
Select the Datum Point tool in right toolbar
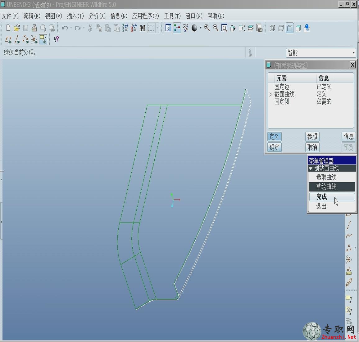click(349, 248)
